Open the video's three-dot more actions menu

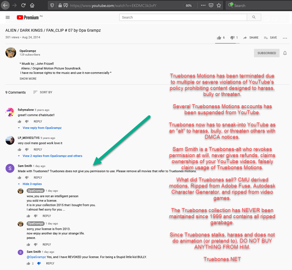[285, 38]
